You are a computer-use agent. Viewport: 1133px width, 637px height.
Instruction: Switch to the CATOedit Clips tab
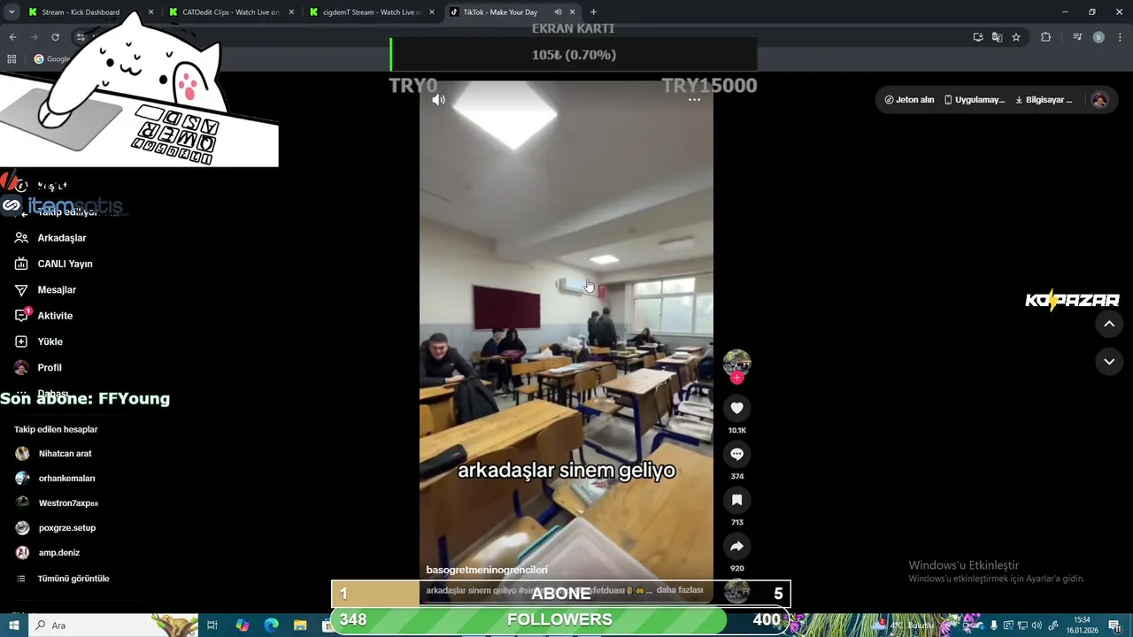[230, 12]
